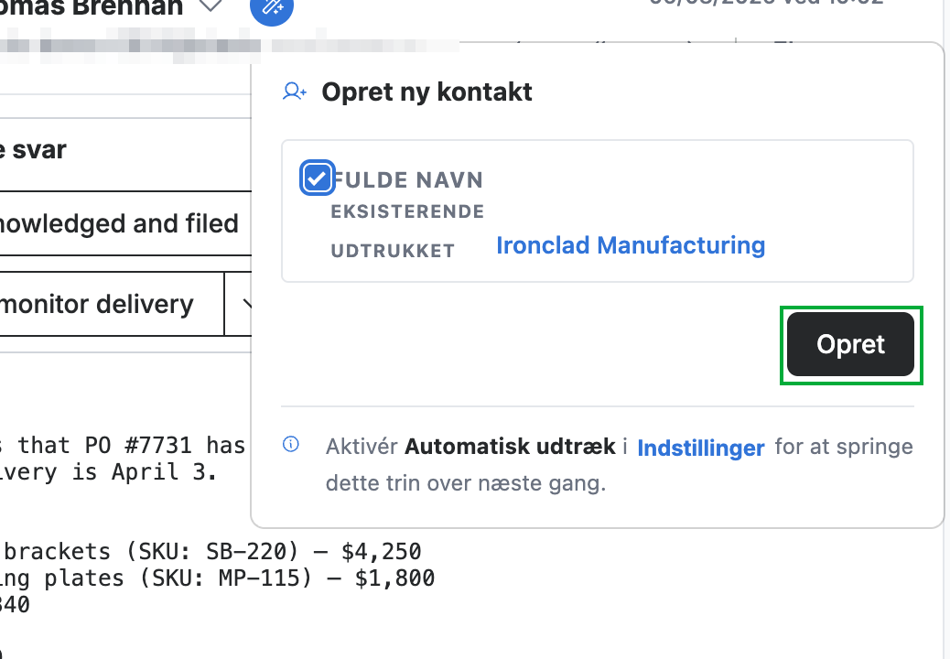This screenshot has width=950, height=659.
Task: Click the Opret button
Action: [850, 345]
